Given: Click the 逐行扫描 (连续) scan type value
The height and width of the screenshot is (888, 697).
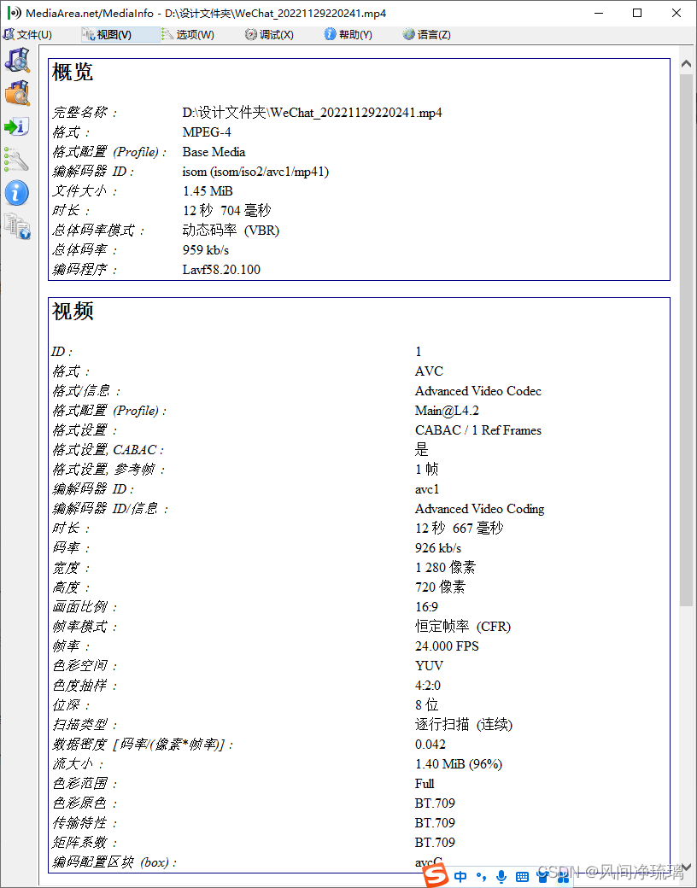Looking at the screenshot, I should [464, 724].
